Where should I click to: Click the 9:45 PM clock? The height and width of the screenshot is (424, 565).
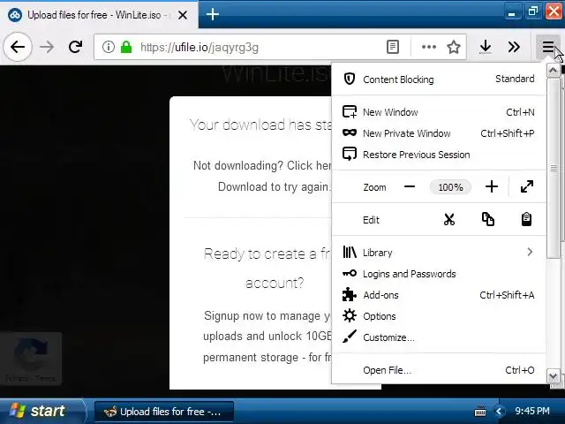pyautogui.click(x=532, y=411)
